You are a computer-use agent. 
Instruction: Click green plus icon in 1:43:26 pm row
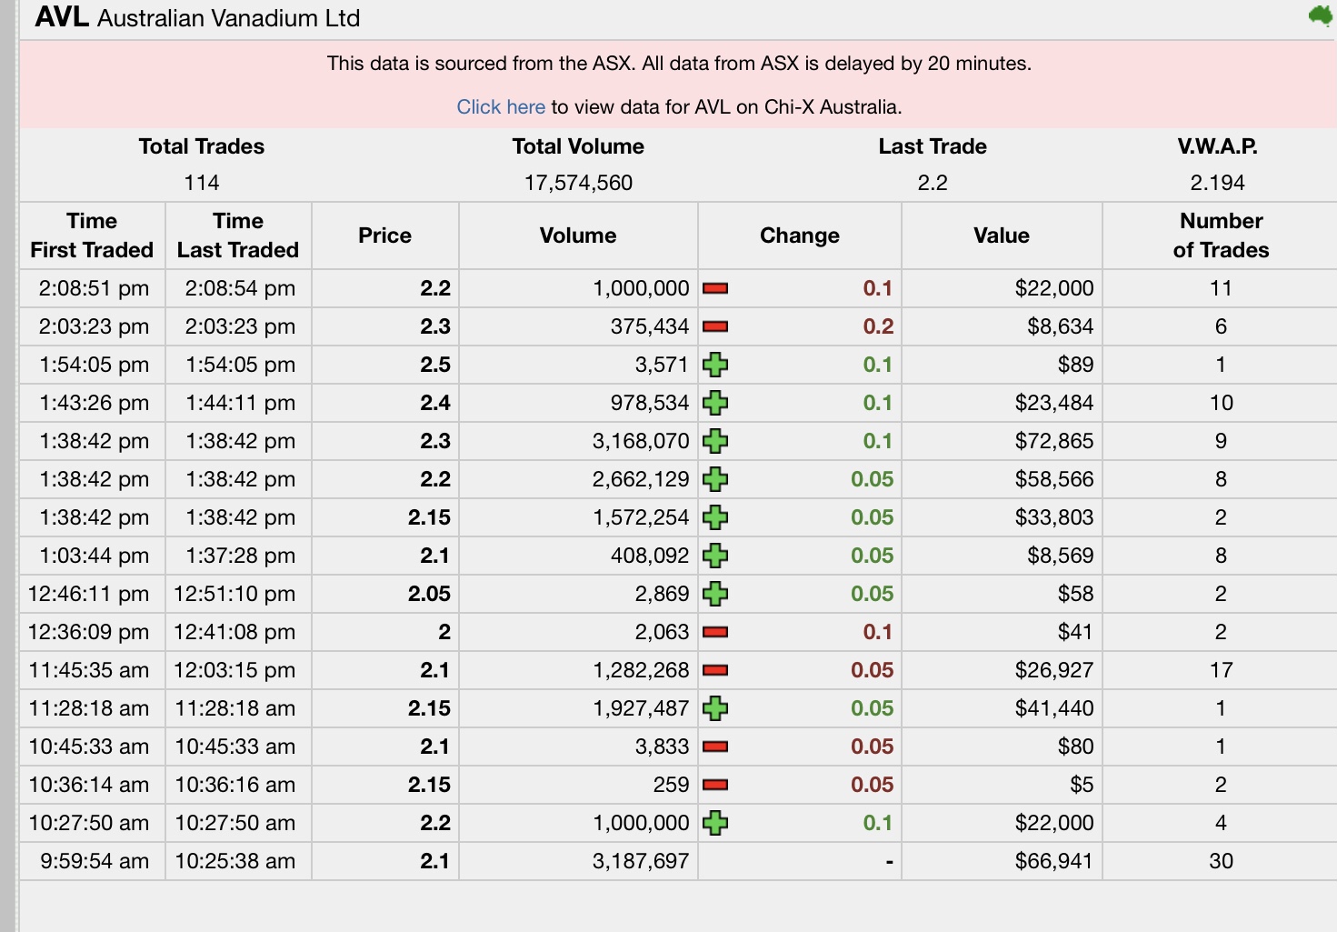[x=715, y=403]
